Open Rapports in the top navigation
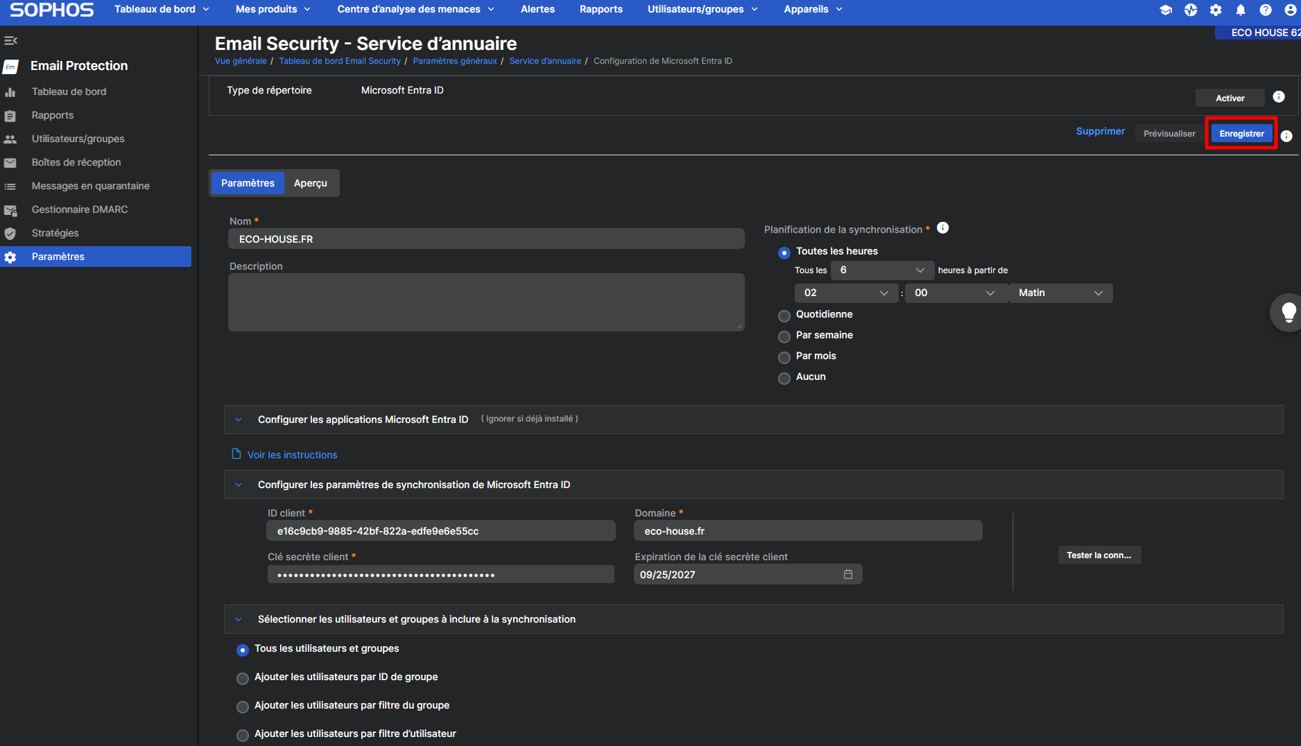The width and height of the screenshot is (1301, 746). (x=601, y=9)
